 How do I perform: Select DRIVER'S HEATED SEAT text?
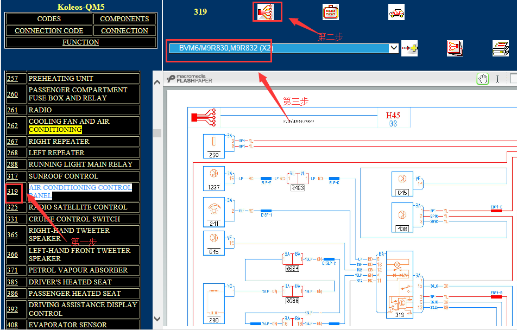[x=70, y=282]
